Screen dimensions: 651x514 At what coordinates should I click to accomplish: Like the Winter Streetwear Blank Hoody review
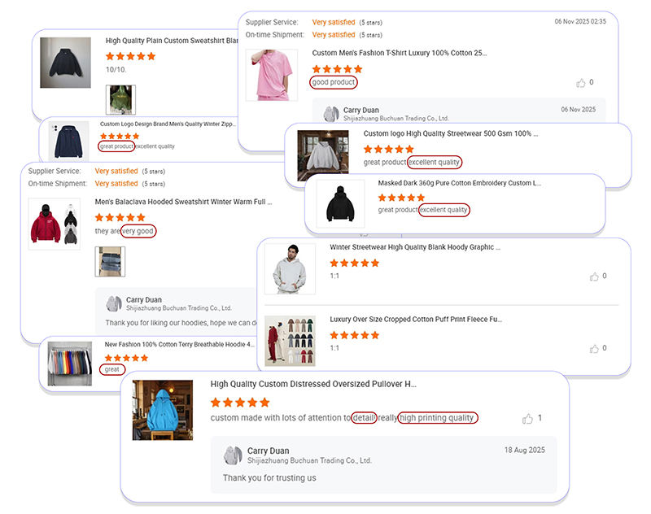[x=594, y=277]
